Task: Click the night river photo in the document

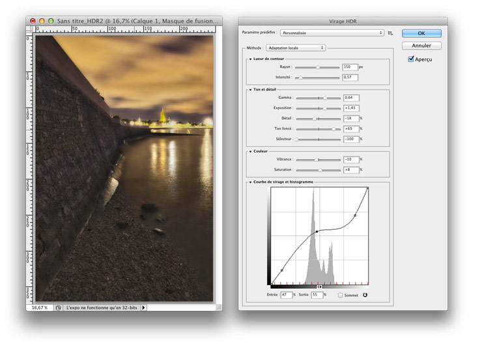Action: [x=124, y=168]
